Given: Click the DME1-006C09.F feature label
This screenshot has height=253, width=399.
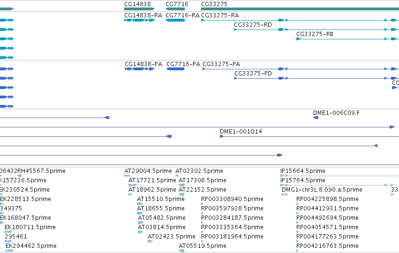Looking at the screenshot, I should pyautogui.click(x=336, y=113).
